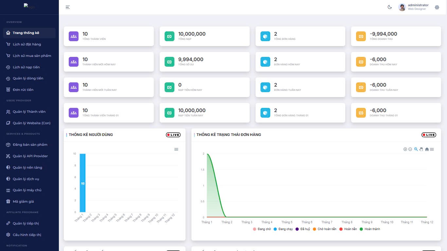Viewport: 447px width, 251px height.
Task: Click icon on Doanh thu hôm nay card
Action: point(361,62)
